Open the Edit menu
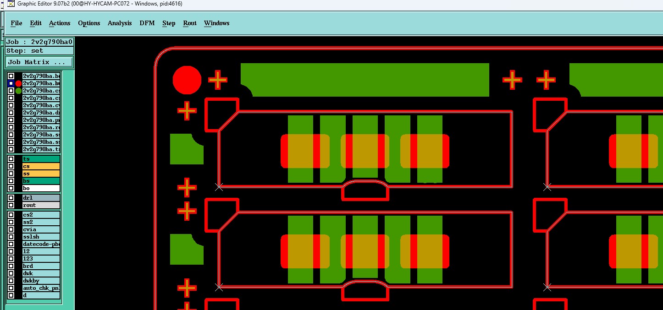 point(36,23)
